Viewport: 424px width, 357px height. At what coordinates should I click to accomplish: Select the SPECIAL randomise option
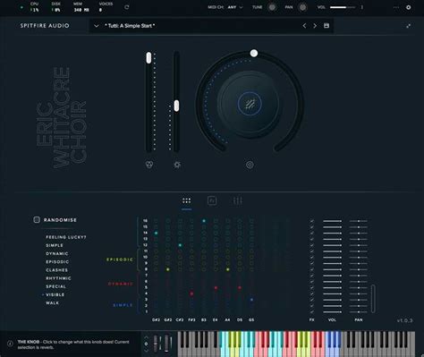pos(55,286)
